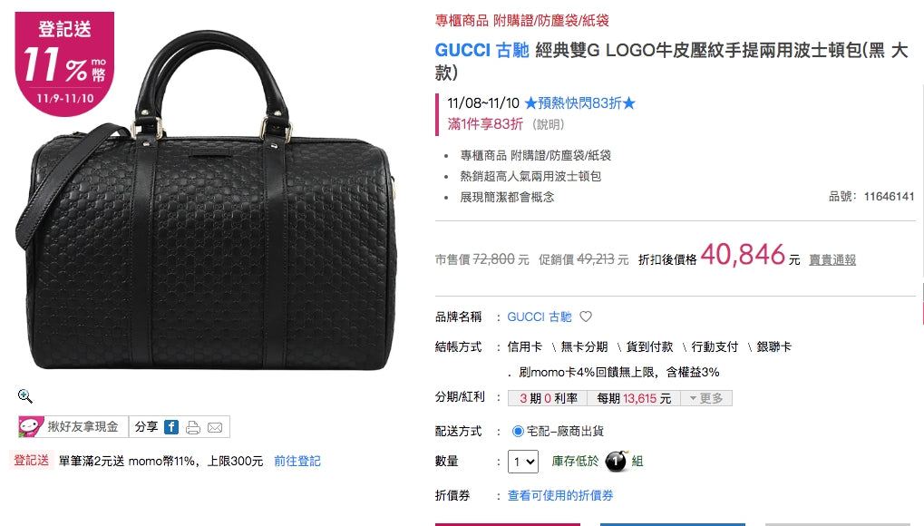
Task: Open the 前往登記 registration link
Action: [x=297, y=461]
